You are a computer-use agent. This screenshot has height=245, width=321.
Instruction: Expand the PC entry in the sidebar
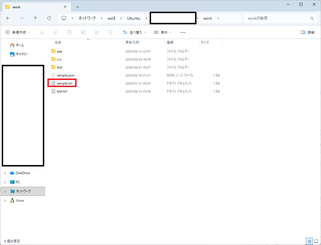click(5, 182)
